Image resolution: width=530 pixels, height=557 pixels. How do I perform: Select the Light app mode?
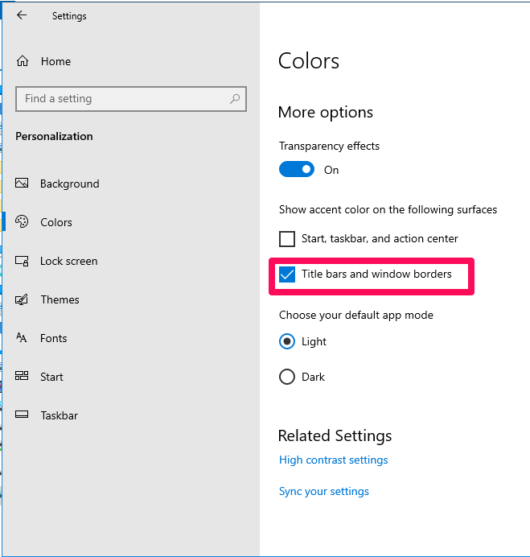[x=287, y=341]
